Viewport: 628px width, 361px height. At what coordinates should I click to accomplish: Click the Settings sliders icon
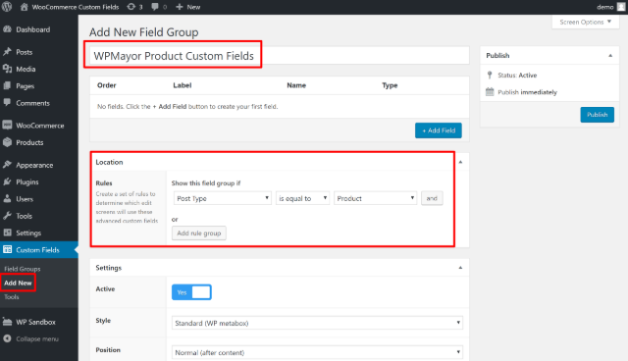tap(7, 232)
